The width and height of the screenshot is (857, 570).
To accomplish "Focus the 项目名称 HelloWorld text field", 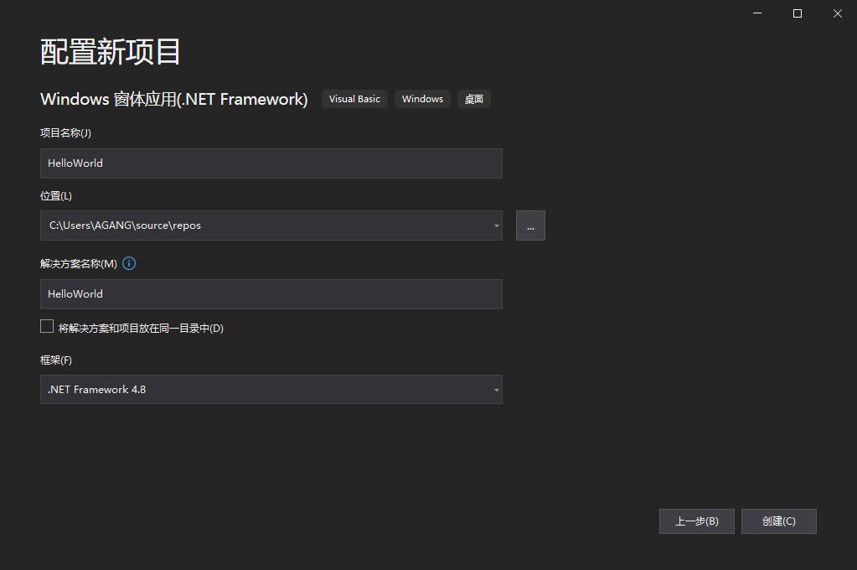I will pyautogui.click(x=271, y=163).
